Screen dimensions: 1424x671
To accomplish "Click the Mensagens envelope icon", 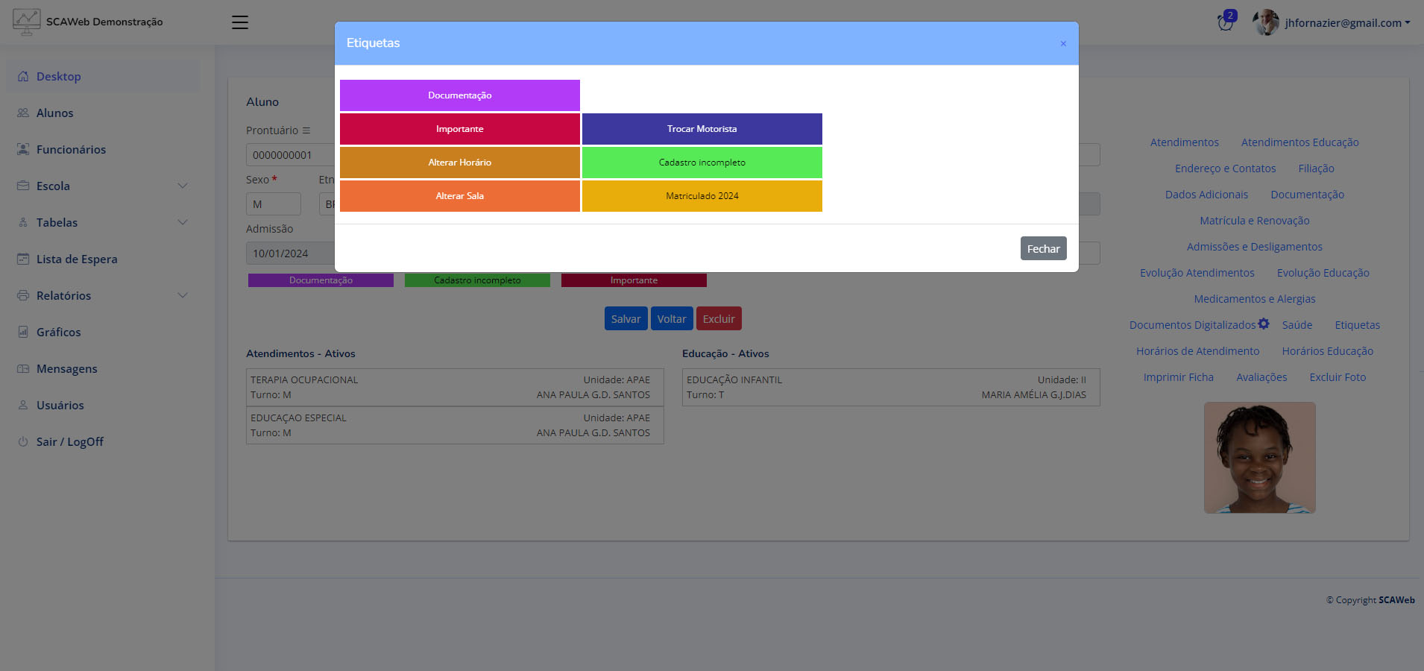I will [x=23, y=369].
